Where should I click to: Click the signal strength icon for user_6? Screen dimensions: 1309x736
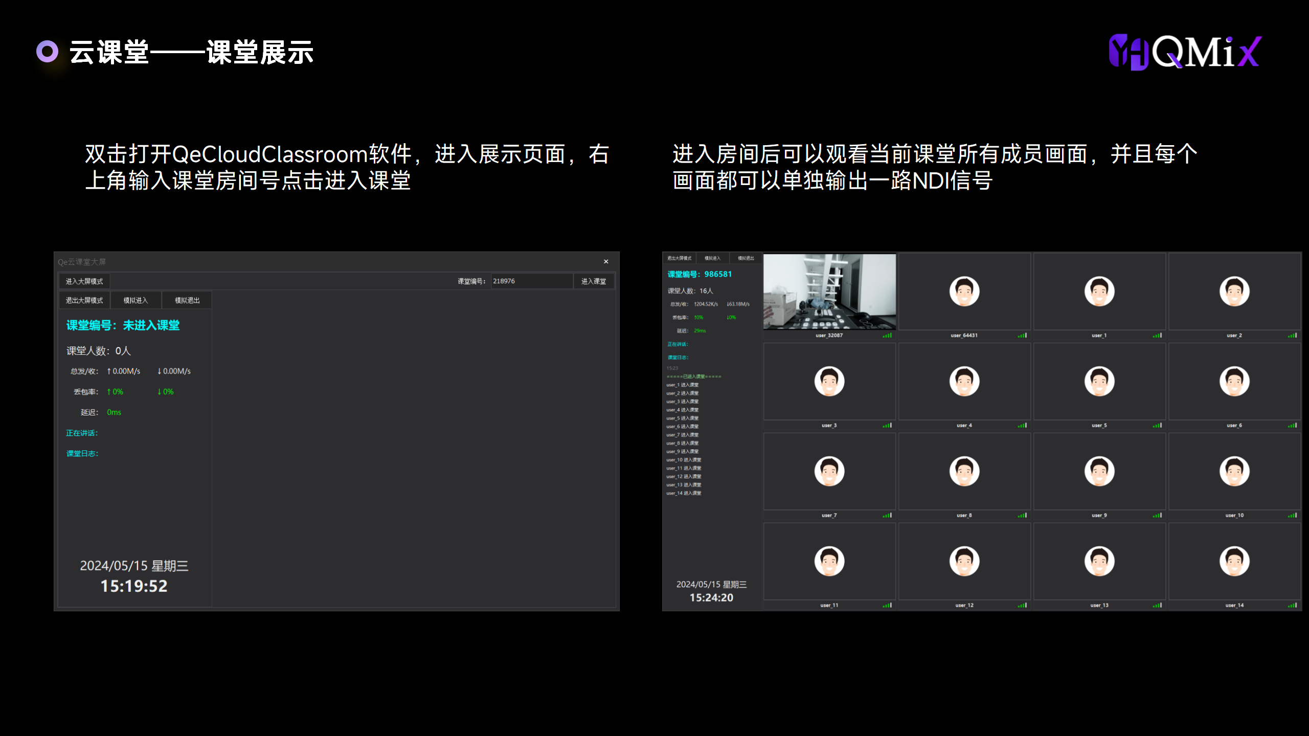click(x=1292, y=425)
